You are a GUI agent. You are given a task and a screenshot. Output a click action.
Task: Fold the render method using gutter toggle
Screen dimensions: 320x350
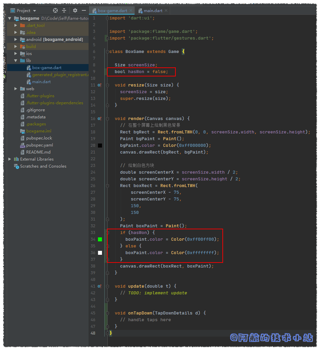pyautogui.click(x=107, y=119)
